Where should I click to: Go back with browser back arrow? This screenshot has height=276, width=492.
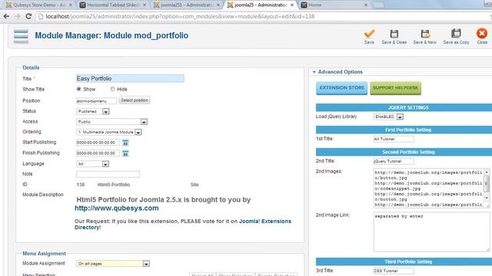[x=6, y=16]
